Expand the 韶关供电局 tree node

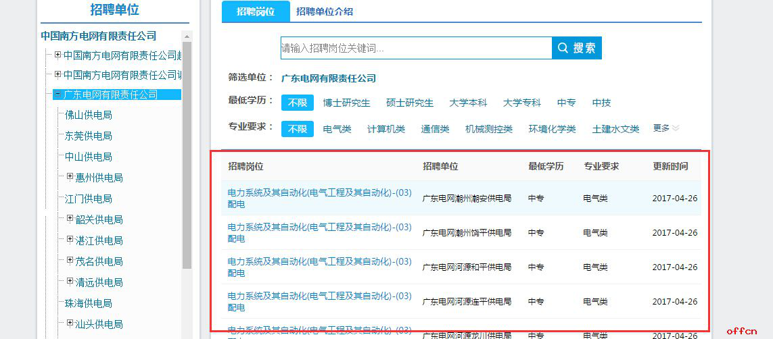pos(70,219)
